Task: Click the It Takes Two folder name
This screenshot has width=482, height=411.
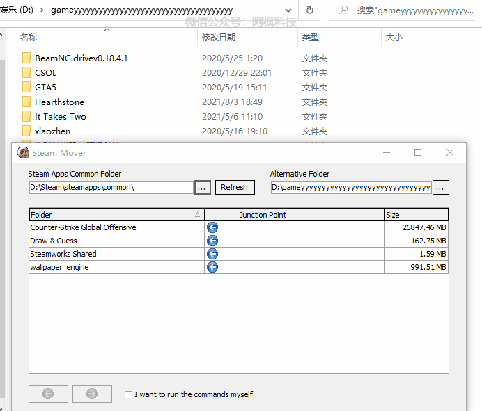Action: [60, 117]
